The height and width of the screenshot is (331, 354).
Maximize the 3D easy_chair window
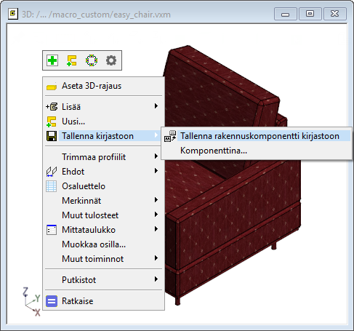[310, 14]
